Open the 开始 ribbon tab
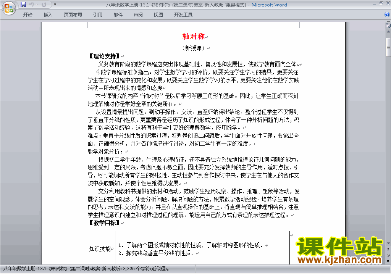 (x=27, y=15)
